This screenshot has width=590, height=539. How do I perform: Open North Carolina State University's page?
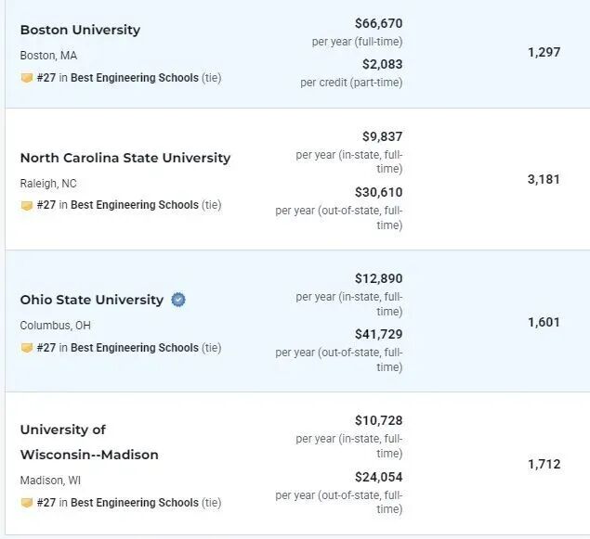125,158
